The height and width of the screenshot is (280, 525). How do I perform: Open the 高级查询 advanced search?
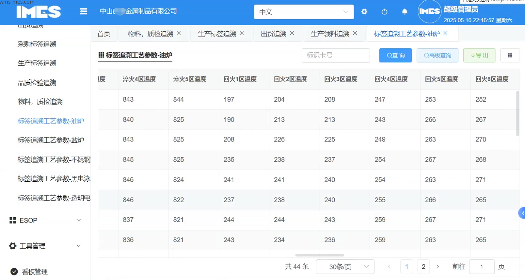(438, 56)
